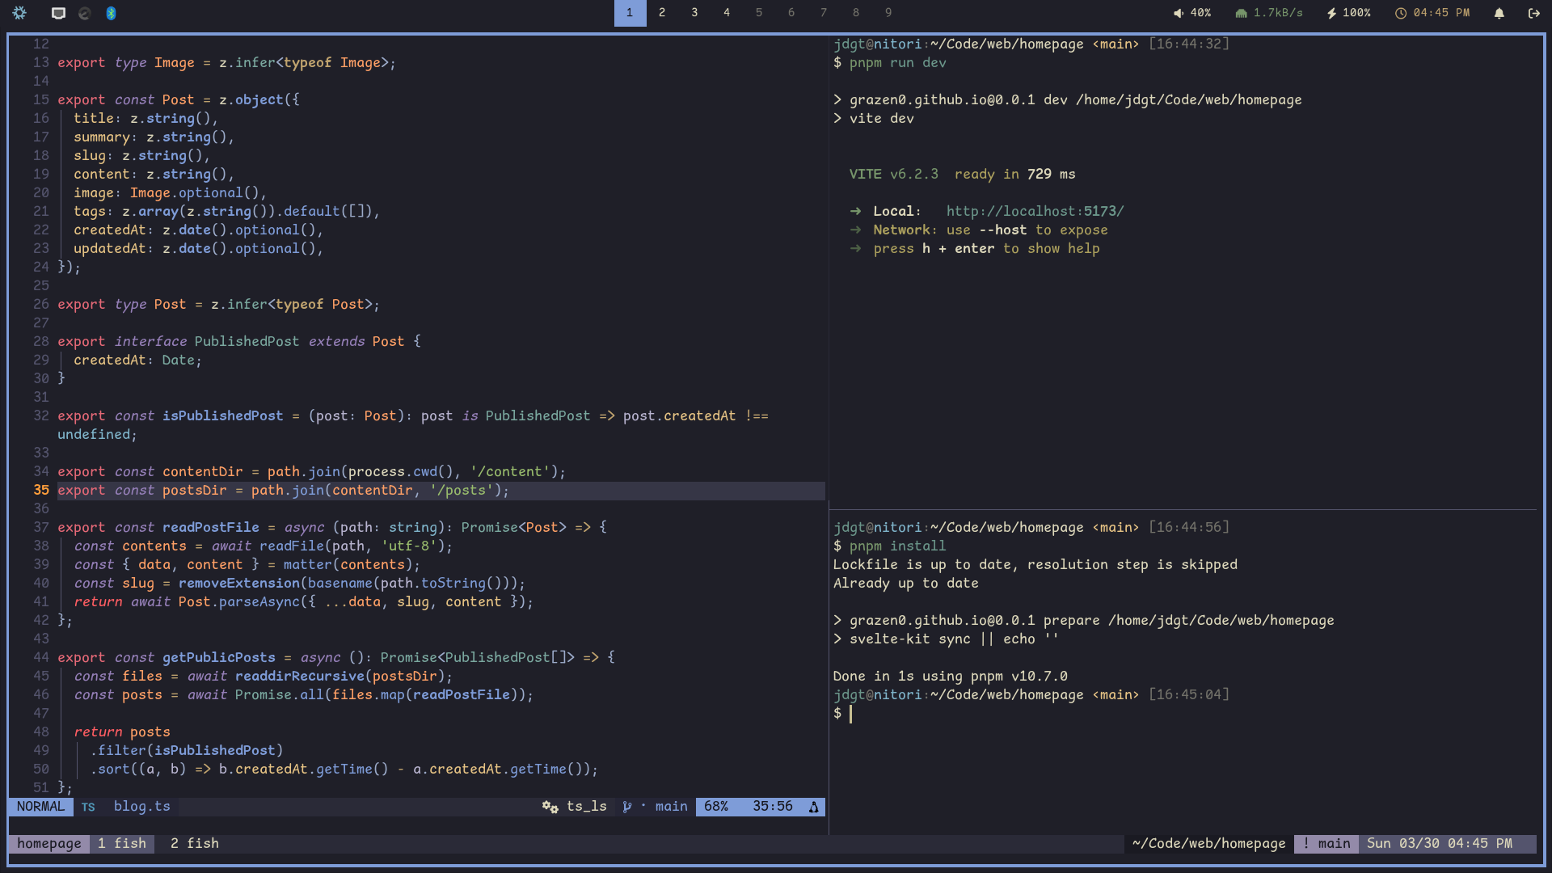This screenshot has height=873, width=1552.
Task: Click 'readdirRecursive' call on line 45
Action: pos(300,676)
